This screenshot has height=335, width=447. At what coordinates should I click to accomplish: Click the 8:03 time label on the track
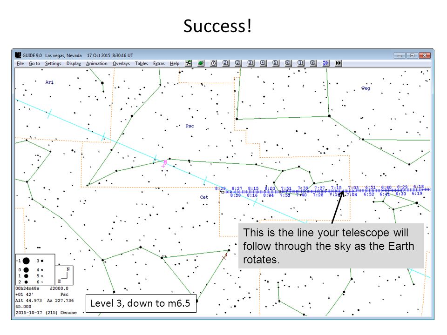pyautogui.click(x=270, y=188)
